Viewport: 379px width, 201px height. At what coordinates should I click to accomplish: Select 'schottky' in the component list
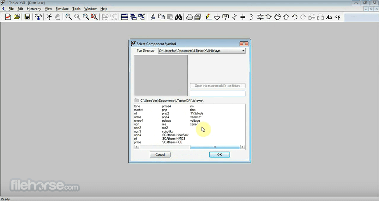pos(168,131)
